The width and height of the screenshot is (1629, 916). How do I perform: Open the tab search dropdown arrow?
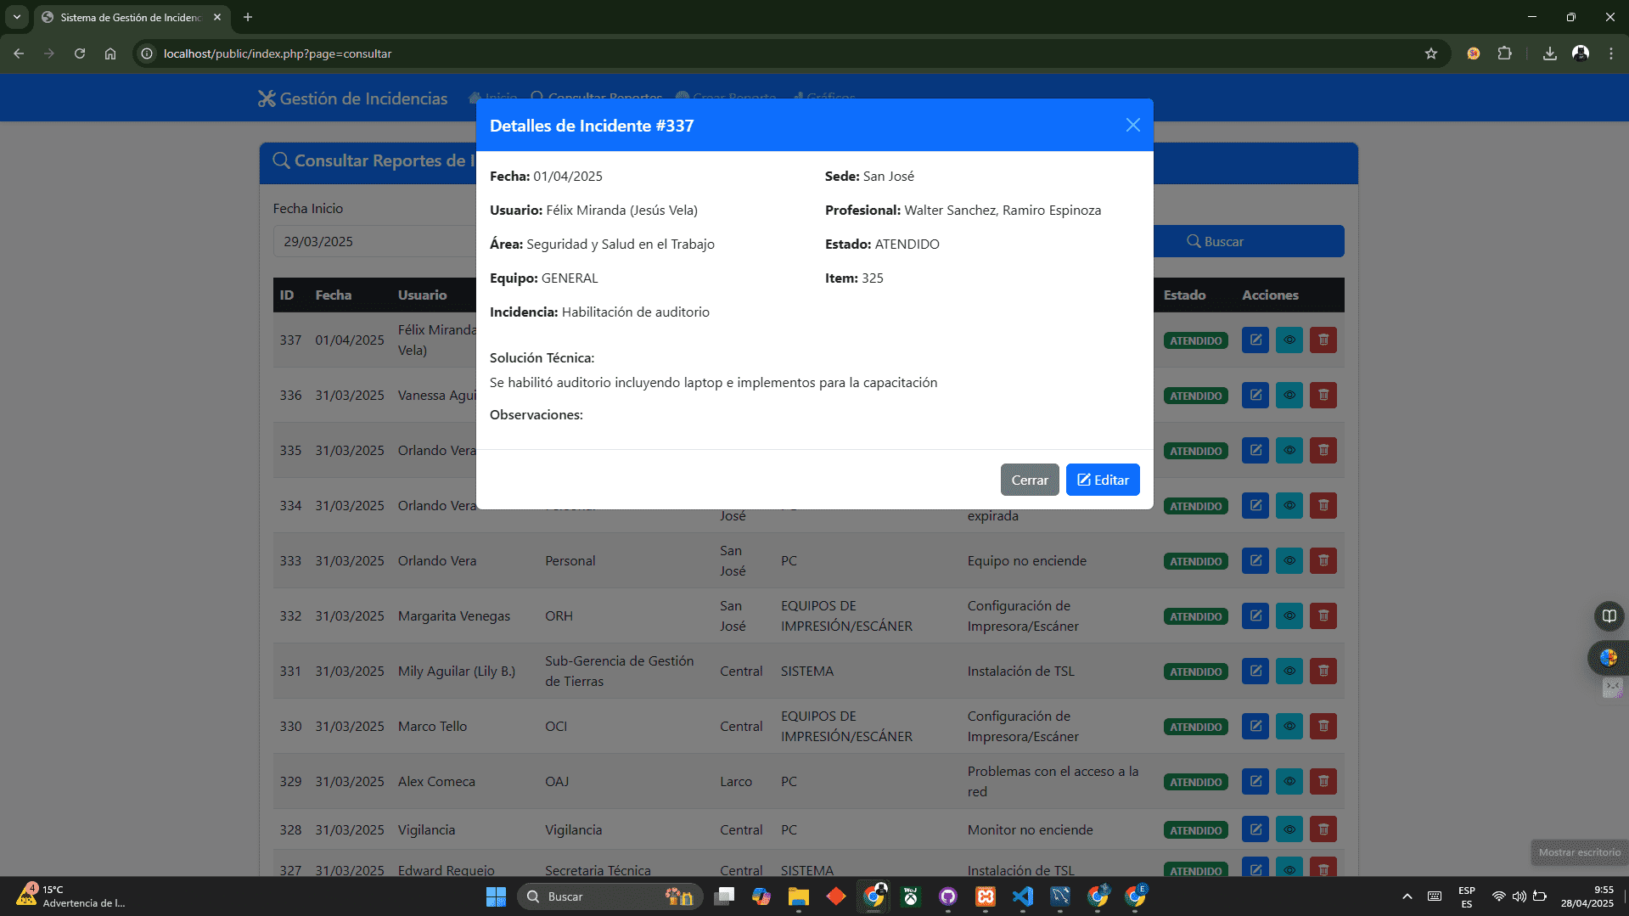pyautogui.click(x=16, y=17)
